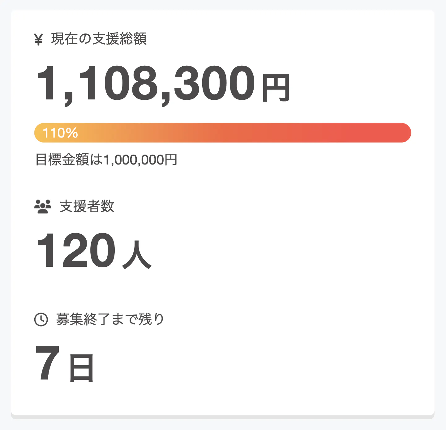Click the 日 unit after 7
This screenshot has height=430, width=446.
81,368
